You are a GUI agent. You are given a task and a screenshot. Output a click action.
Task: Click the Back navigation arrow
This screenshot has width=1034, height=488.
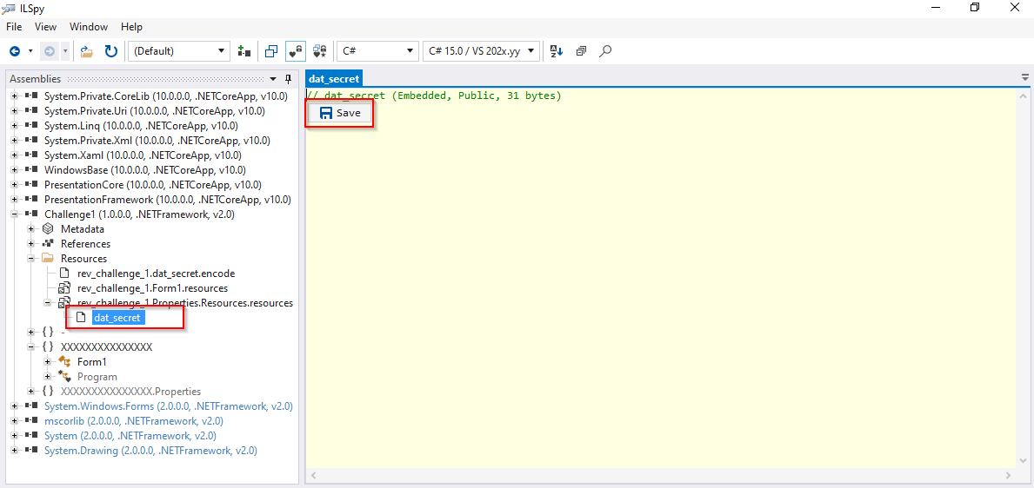tap(15, 50)
